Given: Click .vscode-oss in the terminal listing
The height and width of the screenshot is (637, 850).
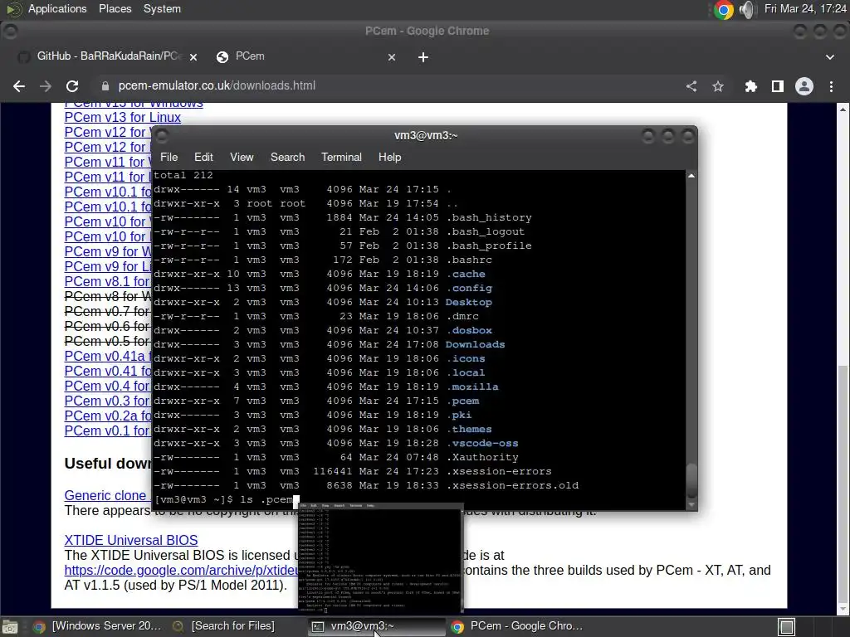Looking at the screenshot, I should pos(482,443).
